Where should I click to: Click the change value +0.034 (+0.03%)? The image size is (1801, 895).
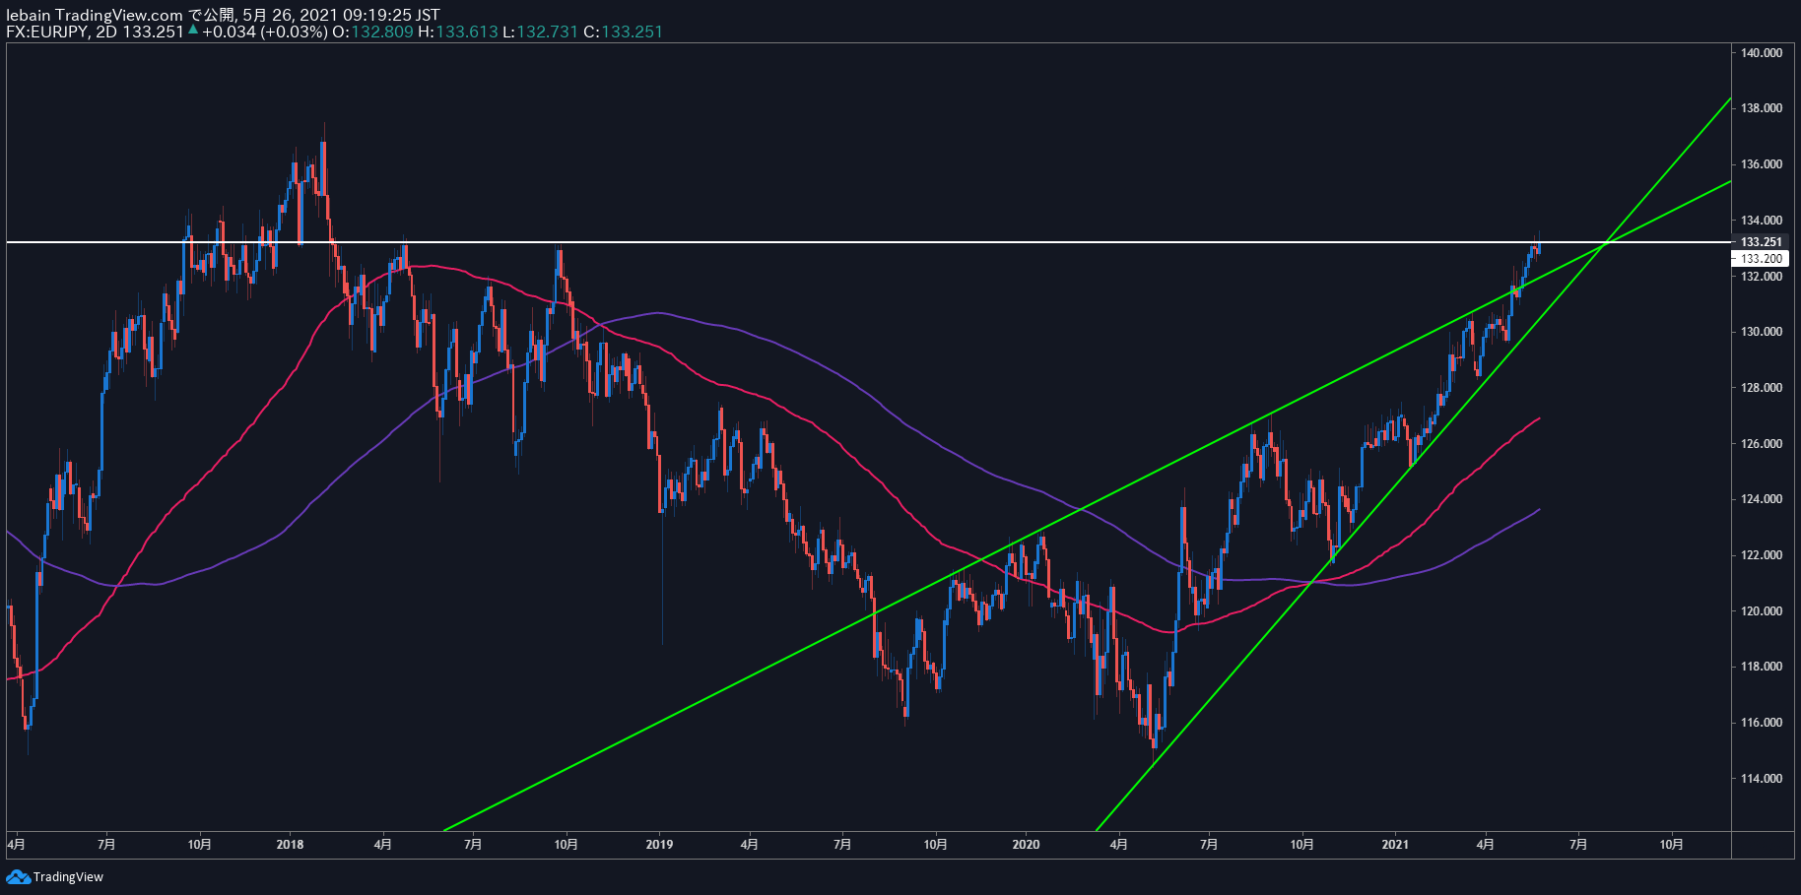[x=265, y=32]
